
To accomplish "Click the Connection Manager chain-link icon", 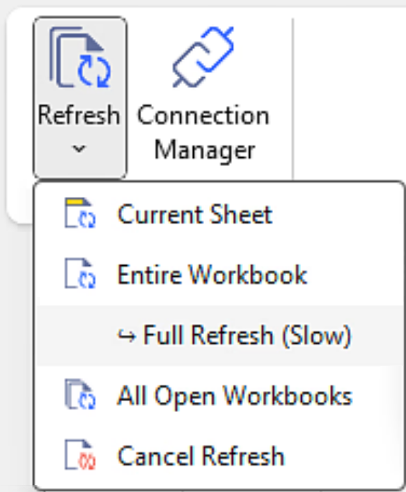I will point(203,57).
